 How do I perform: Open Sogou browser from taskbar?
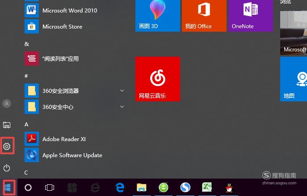point(185,188)
